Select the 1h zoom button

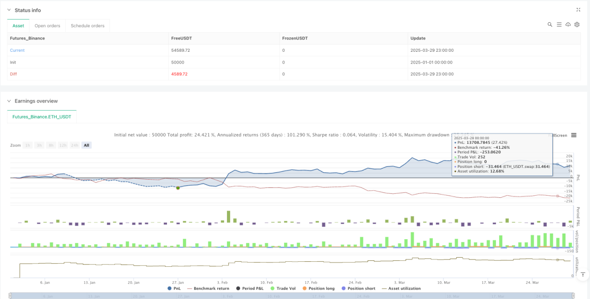tap(28, 145)
